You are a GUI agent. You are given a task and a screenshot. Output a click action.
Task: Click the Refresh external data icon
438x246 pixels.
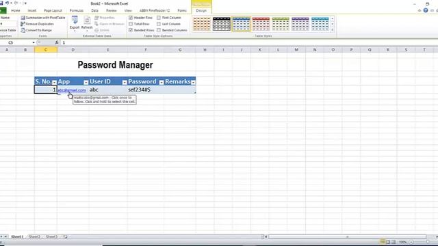[x=87, y=20]
